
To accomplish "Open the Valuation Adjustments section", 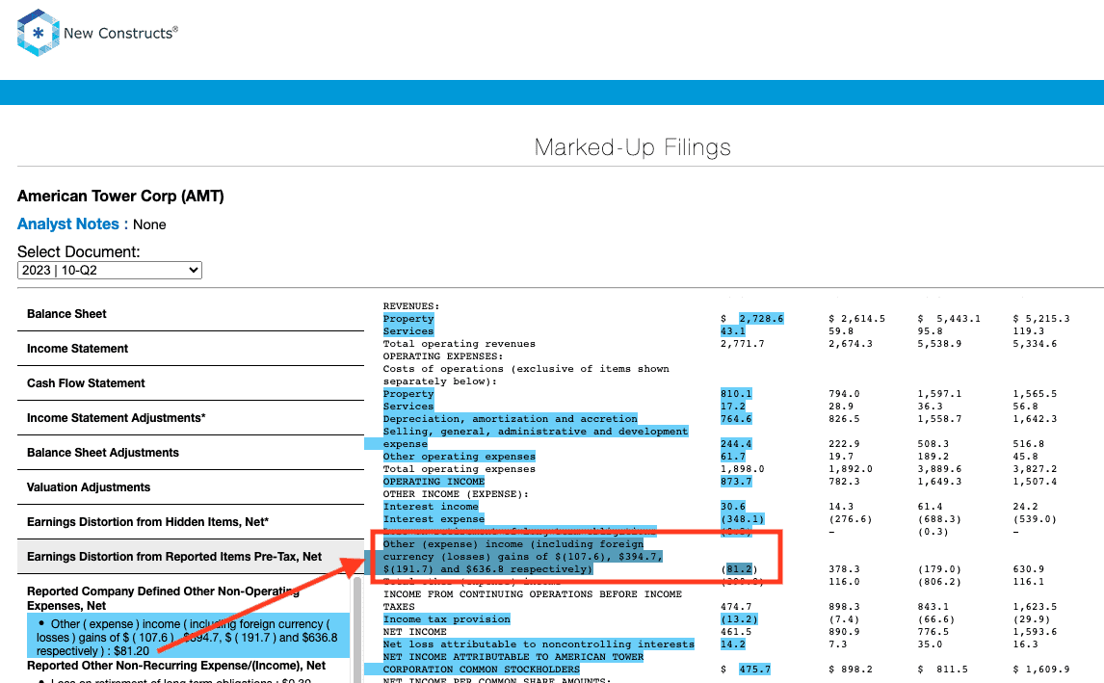I will pos(190,487).
